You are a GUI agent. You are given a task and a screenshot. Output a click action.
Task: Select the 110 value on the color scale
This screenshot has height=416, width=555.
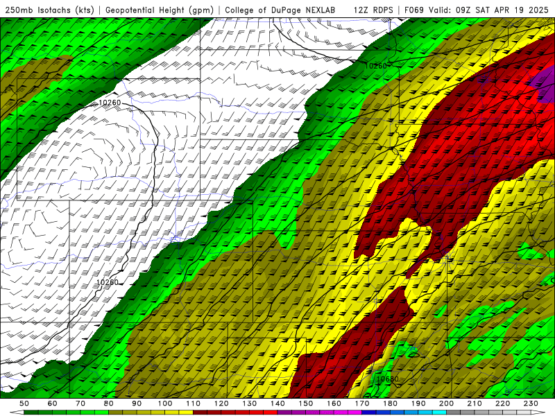[x=194, y=404]
